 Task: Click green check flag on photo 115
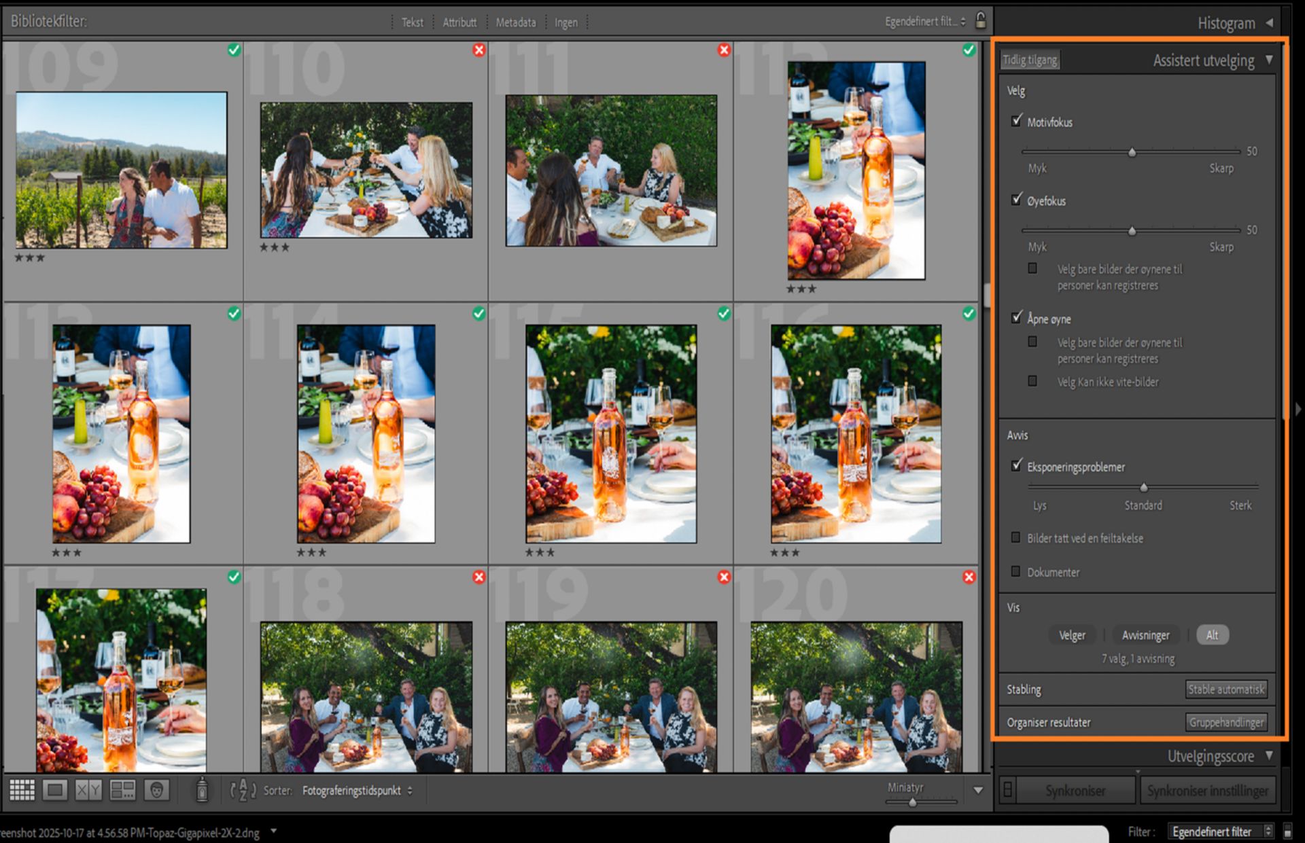click(724, 313)
